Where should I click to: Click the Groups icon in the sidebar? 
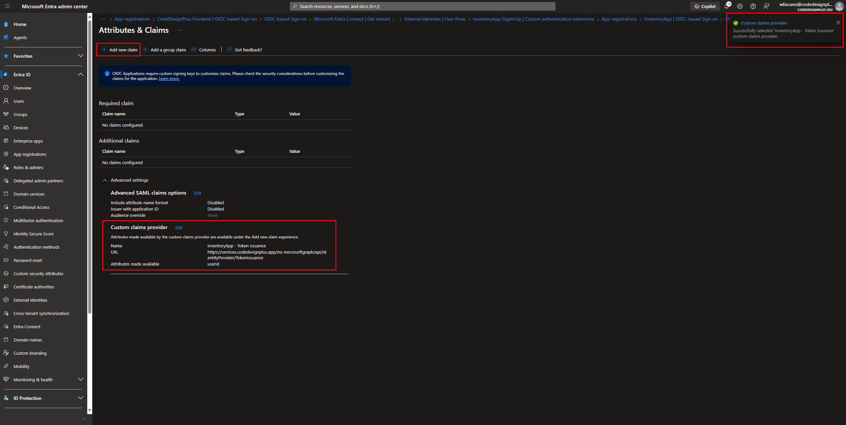[x=6, y=114]
